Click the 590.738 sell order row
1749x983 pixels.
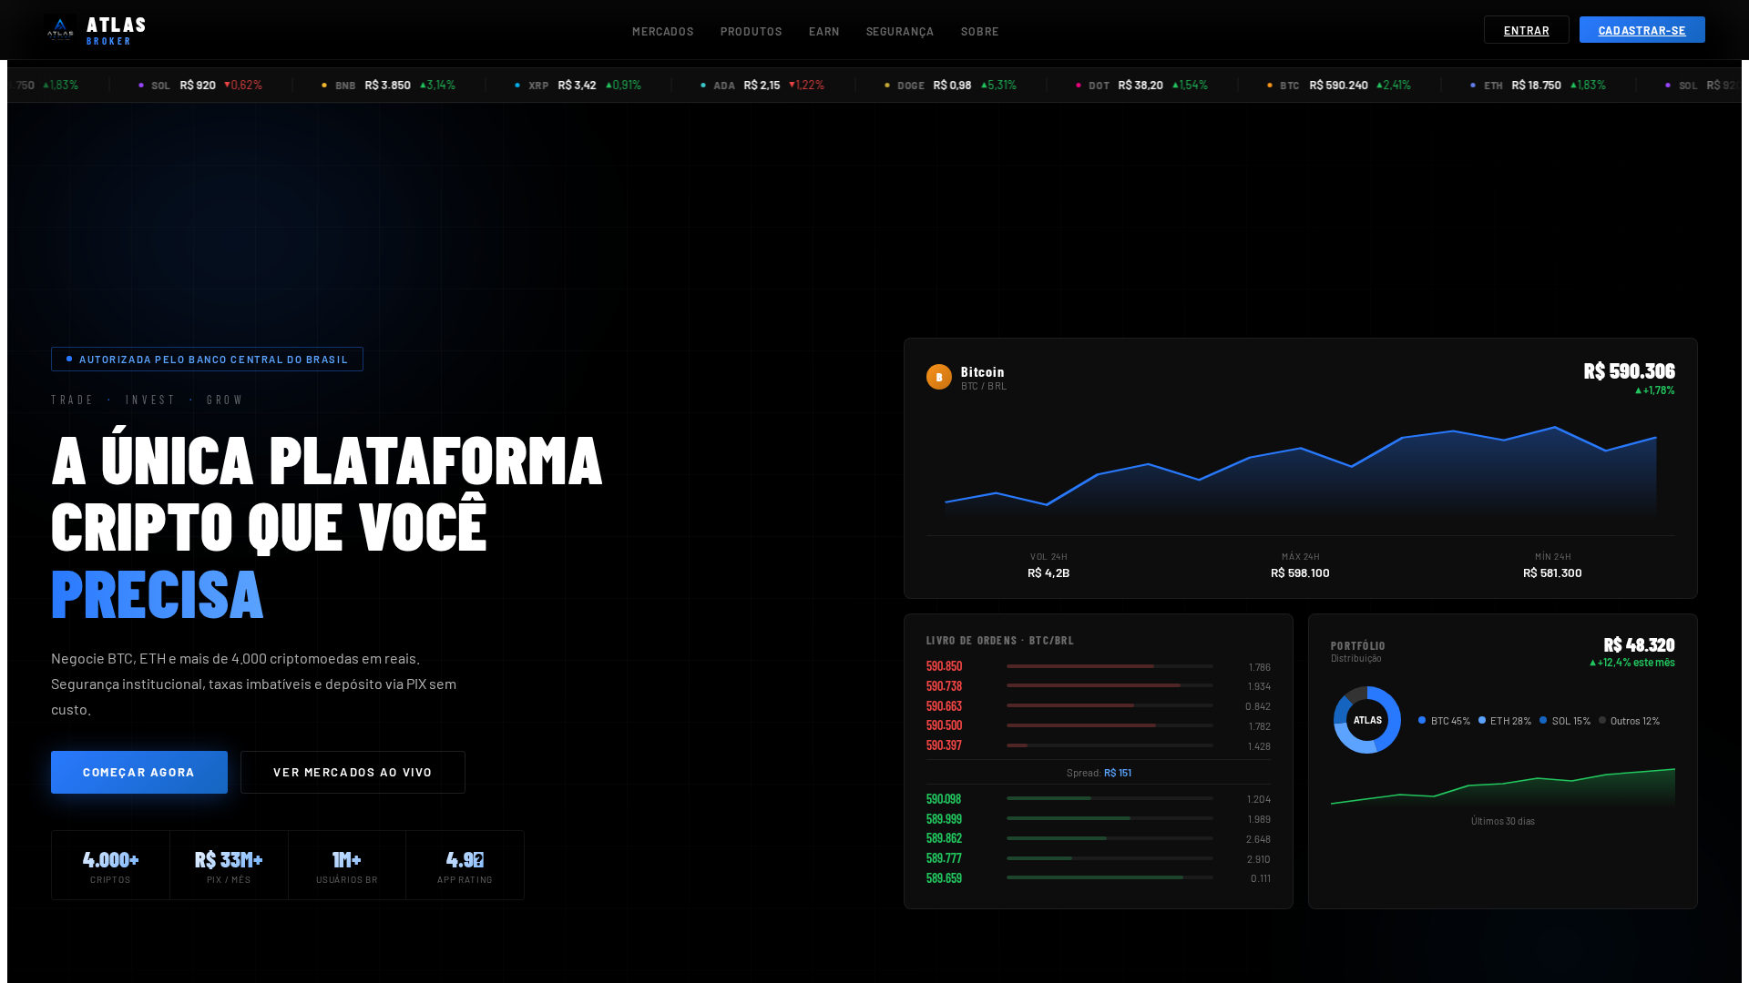pos(1098,686)
